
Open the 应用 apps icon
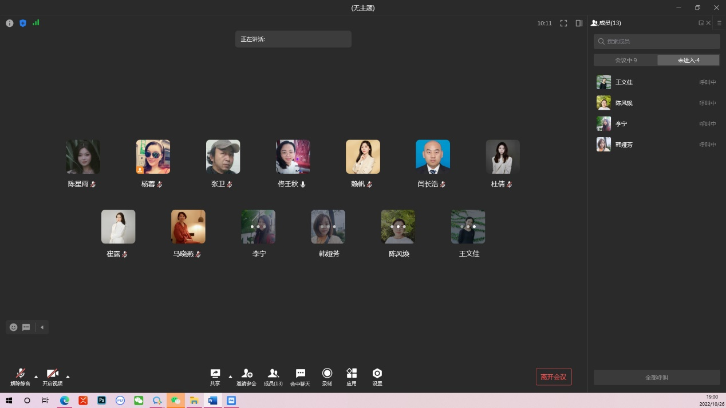[352, 374]
